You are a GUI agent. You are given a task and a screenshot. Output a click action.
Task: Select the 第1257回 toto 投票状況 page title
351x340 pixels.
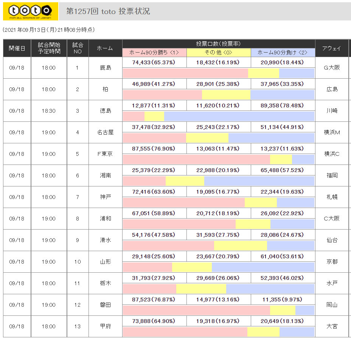click(x=108, y=11)
